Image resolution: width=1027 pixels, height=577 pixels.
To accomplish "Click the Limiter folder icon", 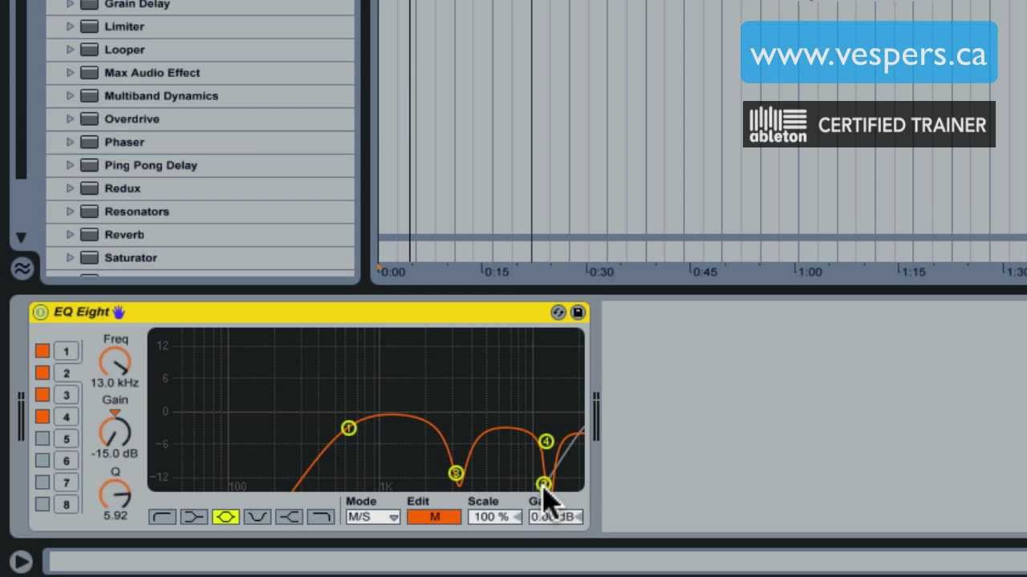I will coord(89,26).
